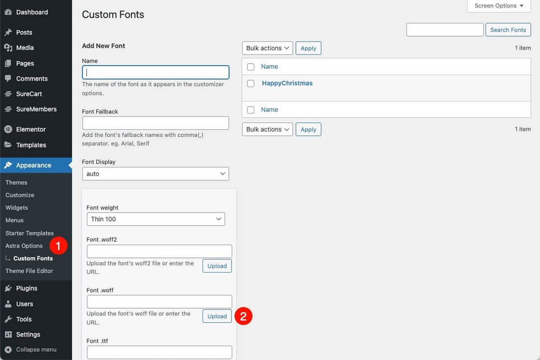Open SureCart menu item
Viewport: 540px width, 360px height.
point(29,93)
